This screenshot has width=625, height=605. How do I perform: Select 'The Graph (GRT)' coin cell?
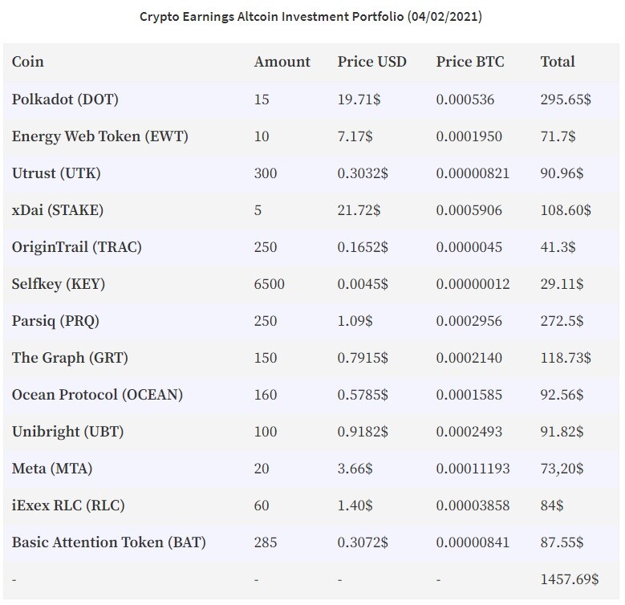70,358
